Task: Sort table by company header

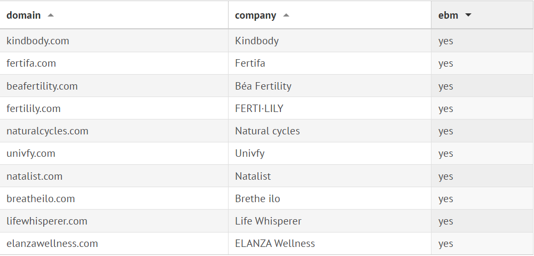Action: click(x=256, y=15)
